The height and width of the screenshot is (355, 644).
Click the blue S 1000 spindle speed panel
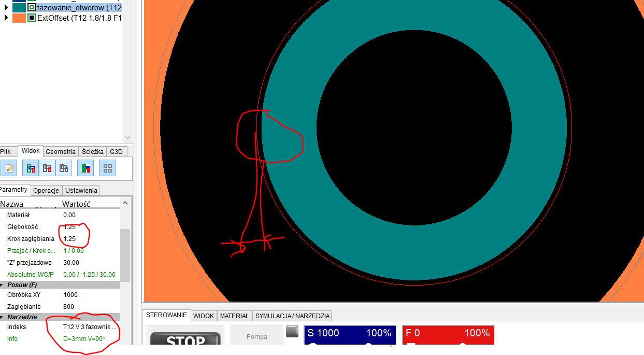349,336
